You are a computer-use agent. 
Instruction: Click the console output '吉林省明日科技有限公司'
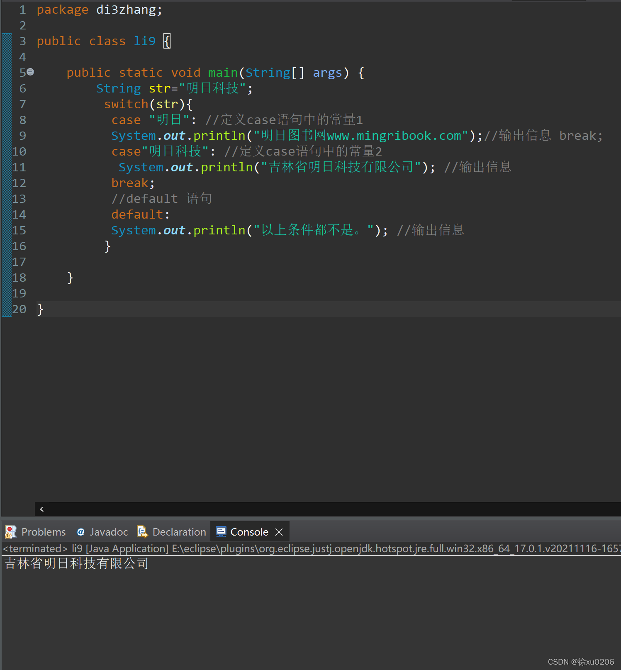click(76, 563)
